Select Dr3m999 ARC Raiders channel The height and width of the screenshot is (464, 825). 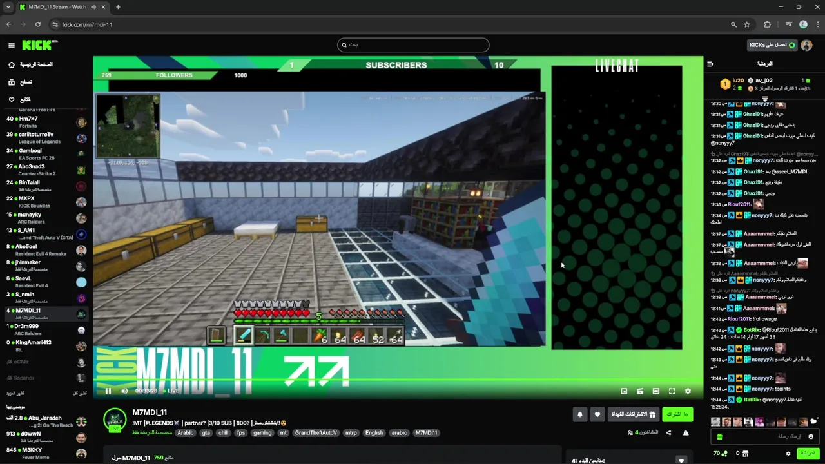(x=45, y=329)
